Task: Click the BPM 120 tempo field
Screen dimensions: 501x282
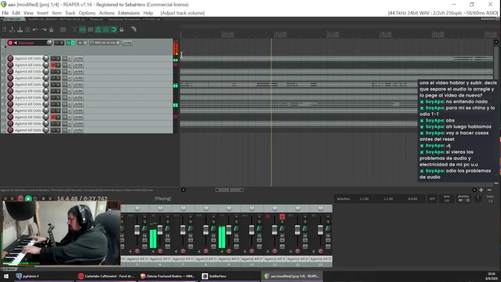Action: pos(447,199)
